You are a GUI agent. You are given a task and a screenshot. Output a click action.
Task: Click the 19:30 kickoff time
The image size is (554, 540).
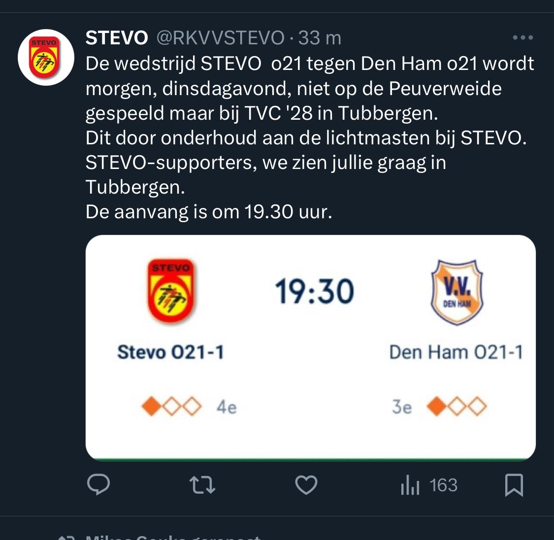point(315,291)
